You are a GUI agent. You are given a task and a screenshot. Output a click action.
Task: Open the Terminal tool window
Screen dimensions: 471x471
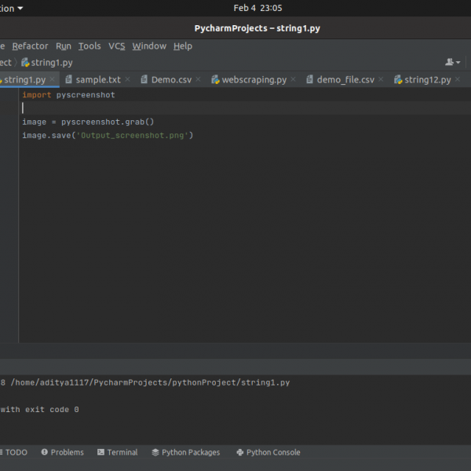(118, 452)
